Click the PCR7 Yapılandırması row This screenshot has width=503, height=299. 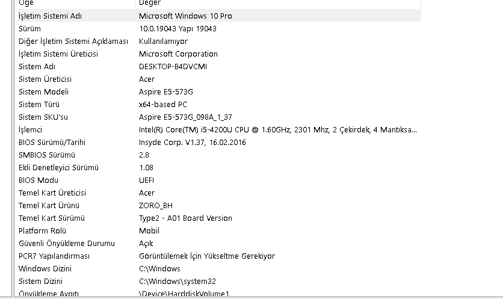219,256
